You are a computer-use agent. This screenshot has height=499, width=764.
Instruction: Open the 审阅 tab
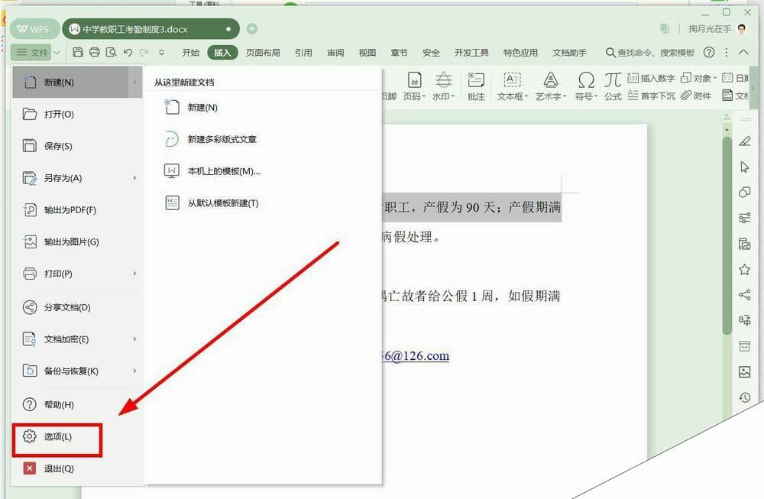tap(335, 53)
